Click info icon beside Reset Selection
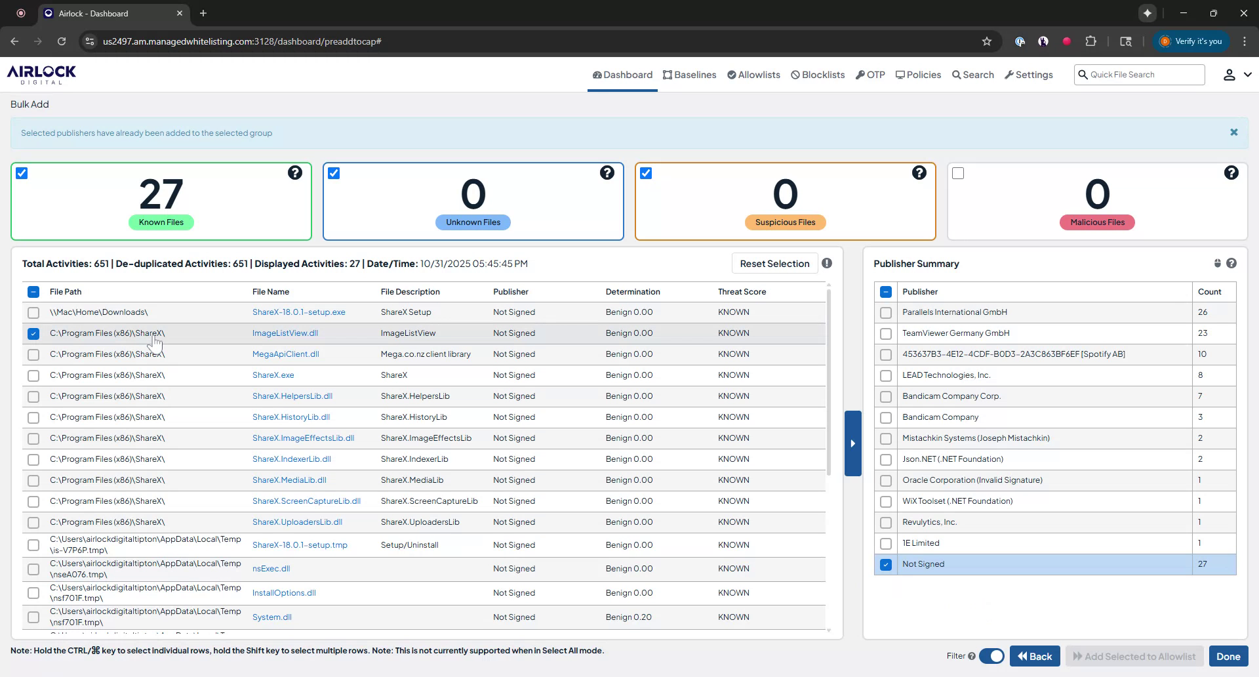The height and width of the screenshot is (677, 1259). 827,263
